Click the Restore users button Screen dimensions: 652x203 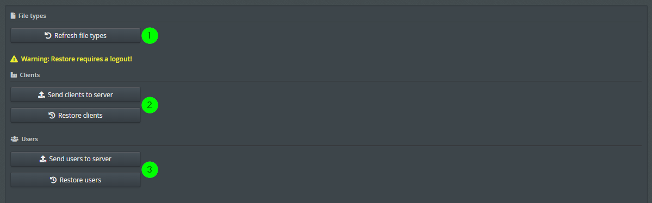(75, 180)
